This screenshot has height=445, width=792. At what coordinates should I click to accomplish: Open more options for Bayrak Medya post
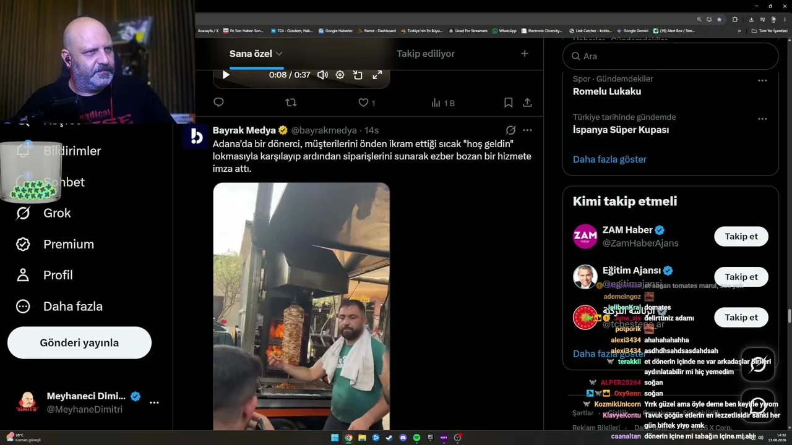click(x=527, y=130)
